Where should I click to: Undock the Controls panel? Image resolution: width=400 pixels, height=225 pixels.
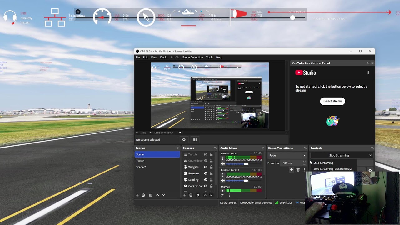[372, 148]
